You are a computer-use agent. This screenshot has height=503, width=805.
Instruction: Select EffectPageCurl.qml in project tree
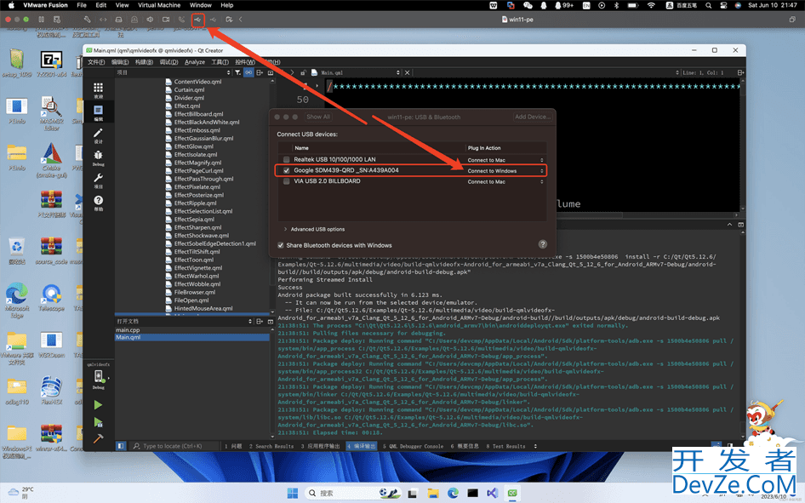(198, 170)
